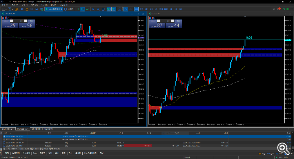Sort history by the 시간 column header

pos(15,133)
